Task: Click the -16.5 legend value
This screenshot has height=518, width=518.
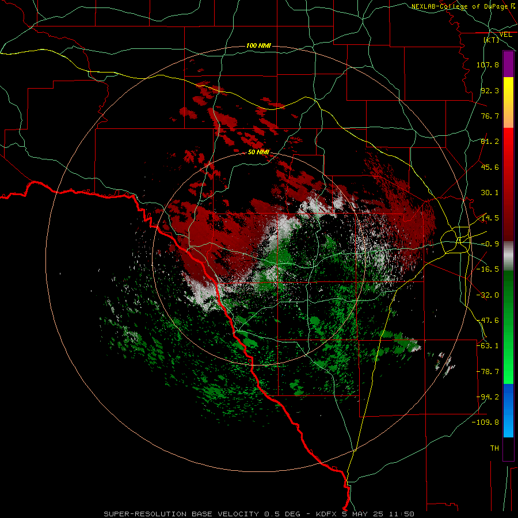Action: point(487,269)
